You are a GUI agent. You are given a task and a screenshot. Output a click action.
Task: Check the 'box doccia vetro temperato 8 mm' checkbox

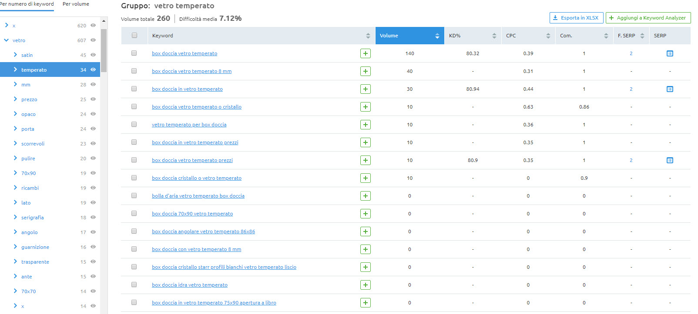pyautogui.click(x=134, y=71)
